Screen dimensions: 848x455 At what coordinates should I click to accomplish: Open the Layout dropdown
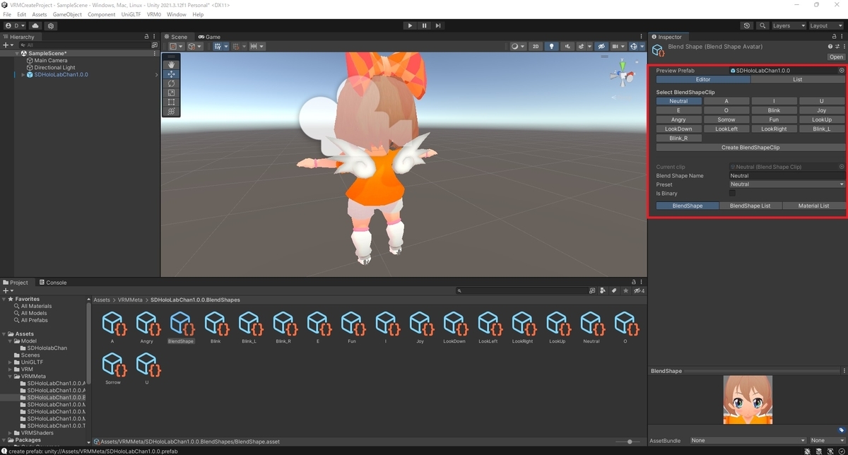pos(827,25)
